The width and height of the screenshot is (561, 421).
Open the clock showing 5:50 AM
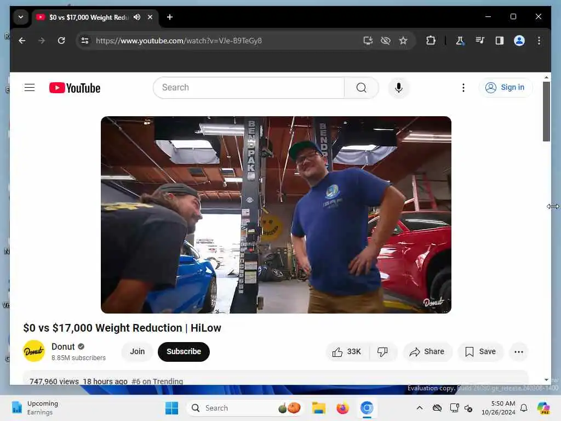tap(499, 408)
